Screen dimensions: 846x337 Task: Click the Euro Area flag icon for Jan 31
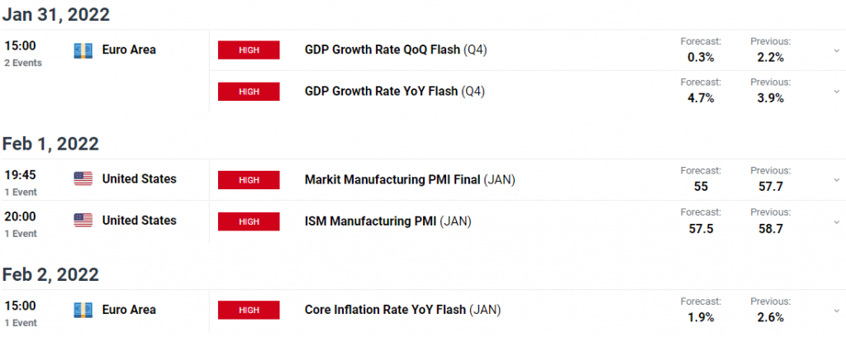pyautogui.click(x=83, y=50)
